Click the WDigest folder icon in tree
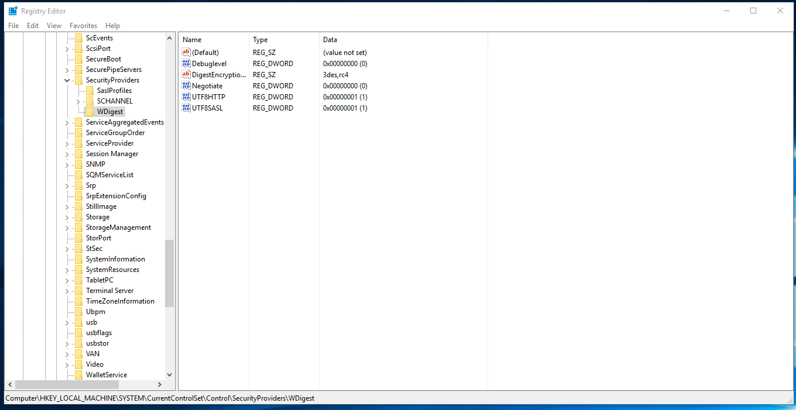Screen dimensions: 796x410 tap(90, 112)
